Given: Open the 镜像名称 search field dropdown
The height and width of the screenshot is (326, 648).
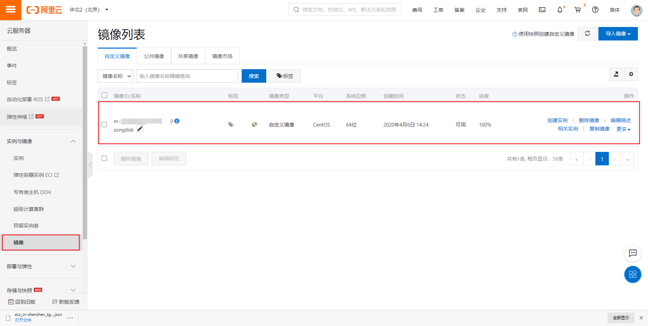Looking at the screenshot, I should click(x=115, y=76).
